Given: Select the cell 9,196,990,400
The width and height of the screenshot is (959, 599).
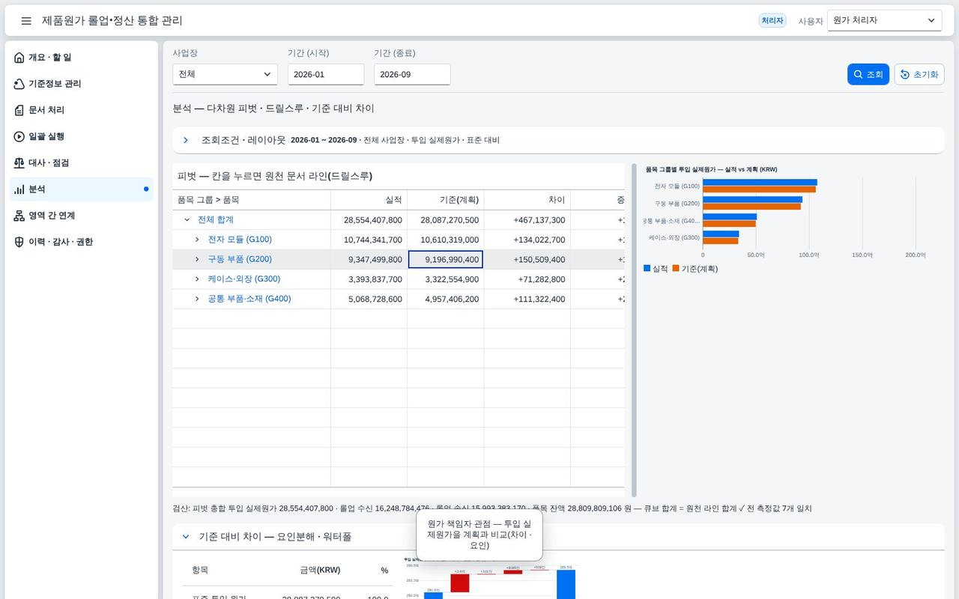Looking at the screenshot, I should tap(445, 259).
